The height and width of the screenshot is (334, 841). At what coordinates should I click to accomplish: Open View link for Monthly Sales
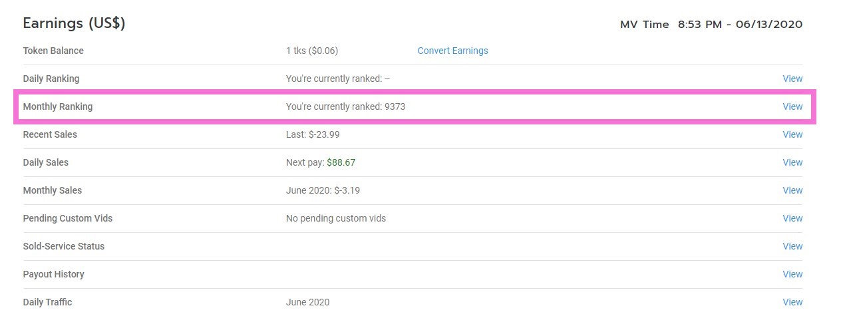[x=792, y=190]
